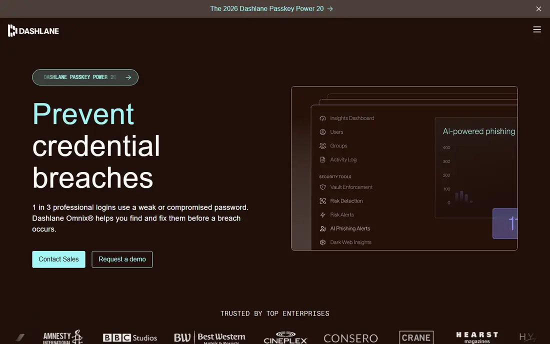Image resolution: width=550 pixels, height=344 pixels.
Task: Click the AI-powered phishing chart title
Action: pyautogui.click(x=479, y=131)
